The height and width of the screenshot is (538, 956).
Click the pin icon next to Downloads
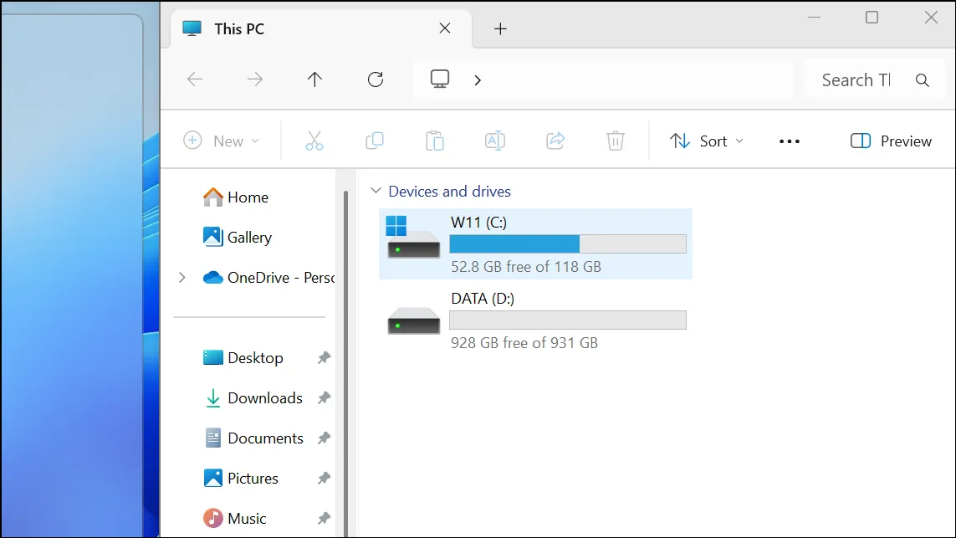click(x=324, y=398)
